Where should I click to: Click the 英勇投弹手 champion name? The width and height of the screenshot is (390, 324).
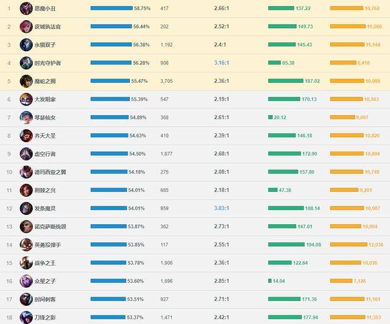(x=48, y=245)
